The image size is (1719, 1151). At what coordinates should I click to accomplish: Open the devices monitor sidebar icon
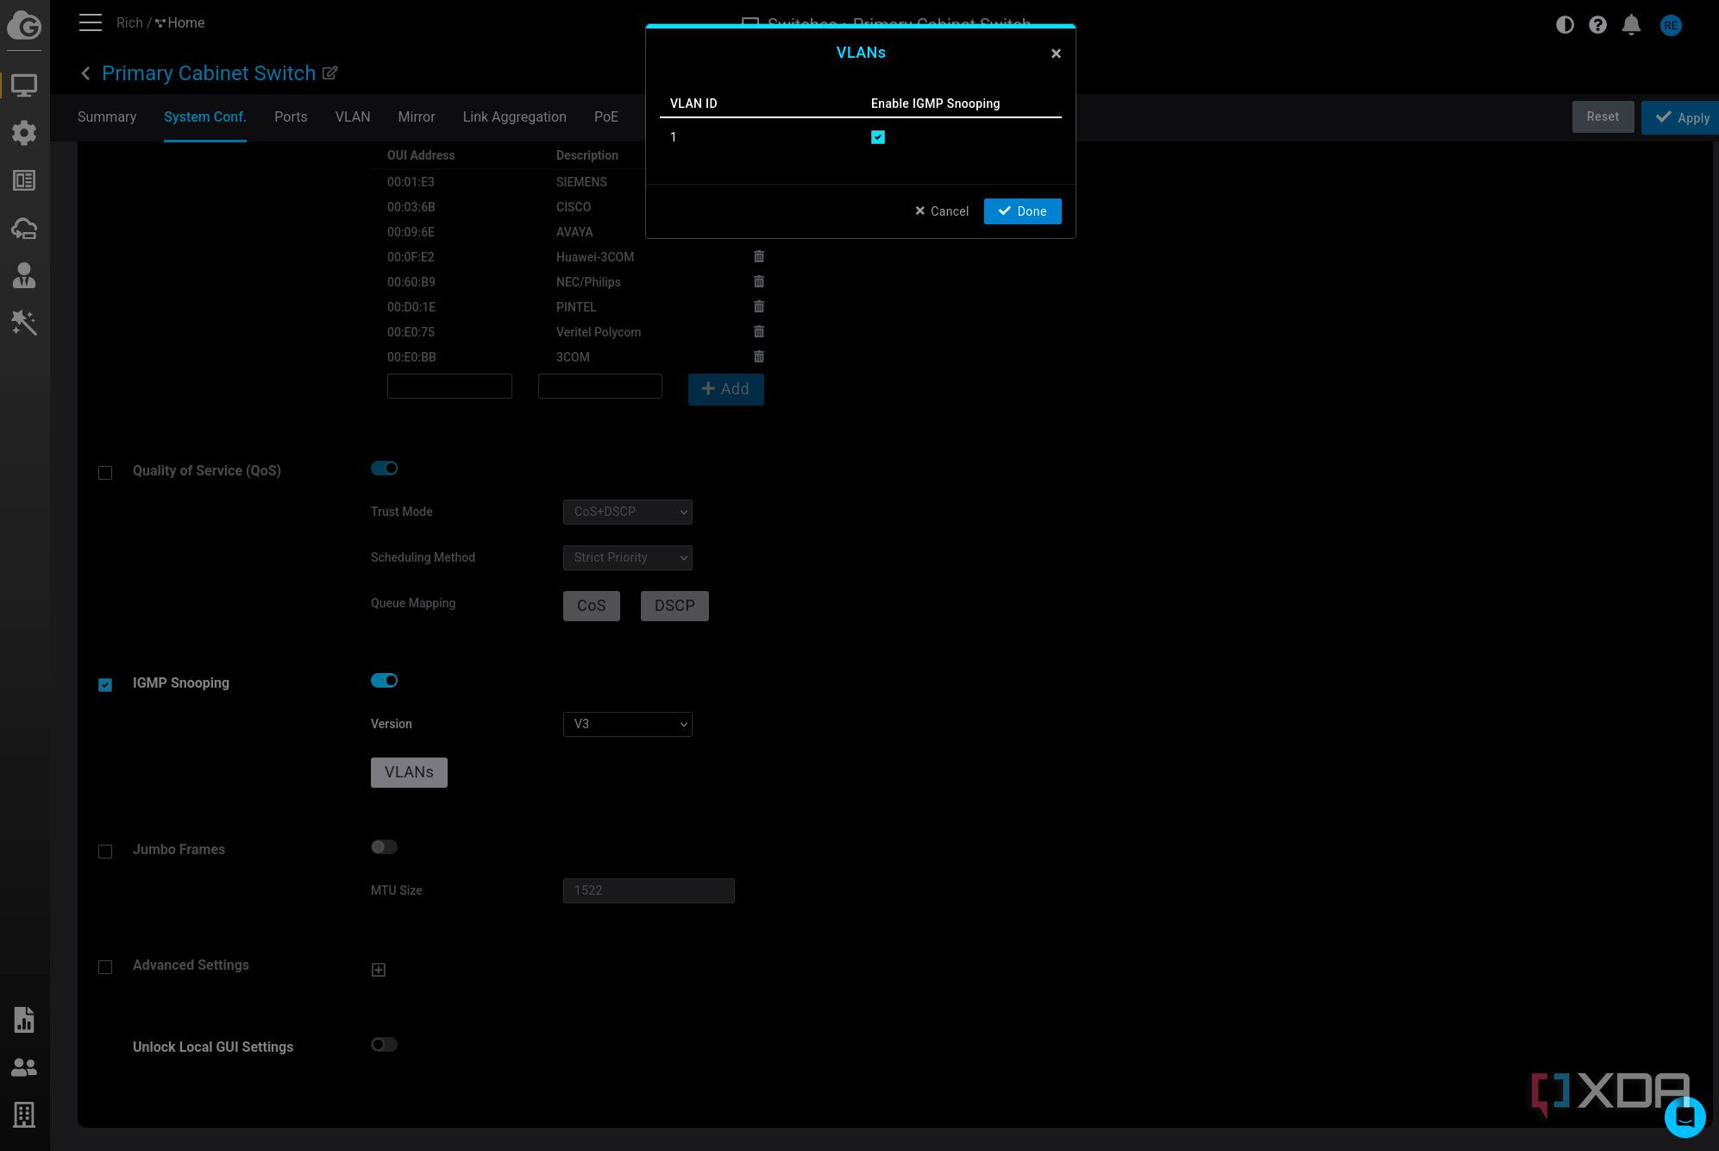(x=24, y=85)
